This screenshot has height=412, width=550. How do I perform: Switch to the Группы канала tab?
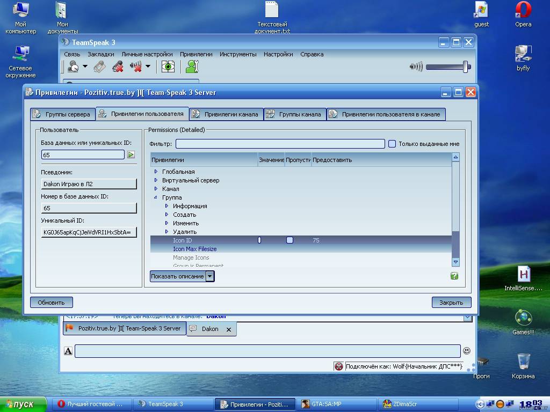pos(295,114)
